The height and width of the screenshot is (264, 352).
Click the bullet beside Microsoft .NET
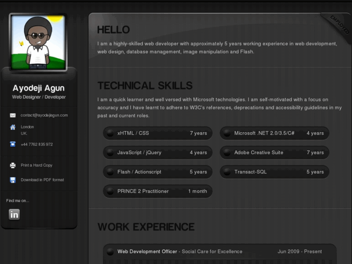pyautogui.click(x=227, y=133)
